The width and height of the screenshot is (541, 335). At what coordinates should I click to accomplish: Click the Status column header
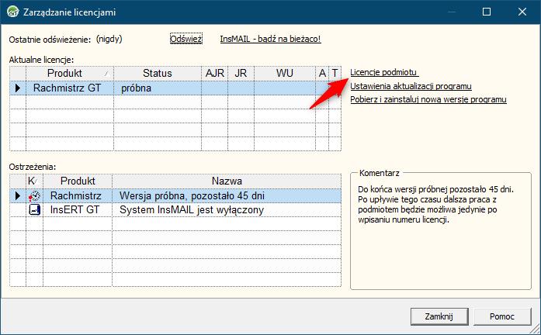[157, 73]
